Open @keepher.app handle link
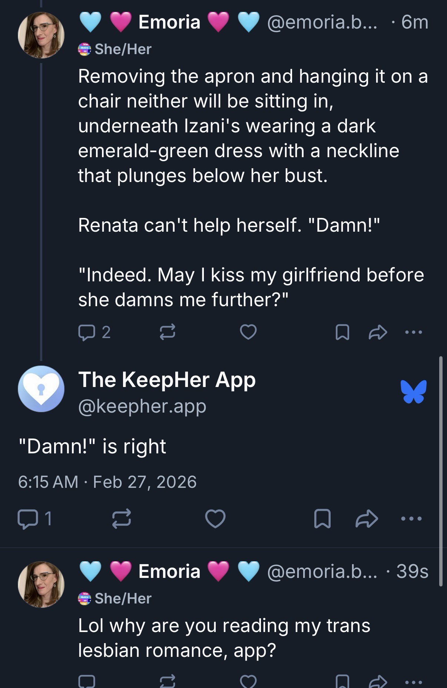 tap(142, 406)
